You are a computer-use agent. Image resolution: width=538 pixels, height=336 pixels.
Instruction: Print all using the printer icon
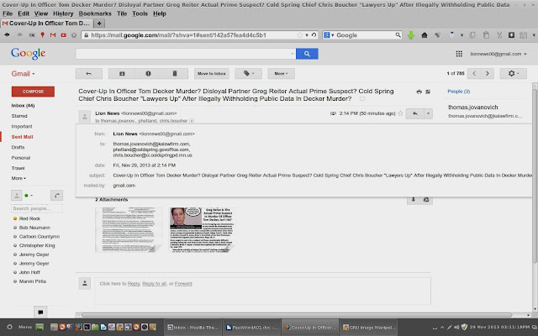coord(419,92)
